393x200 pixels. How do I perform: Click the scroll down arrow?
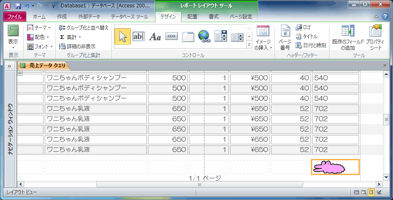[x=386, y=177]
